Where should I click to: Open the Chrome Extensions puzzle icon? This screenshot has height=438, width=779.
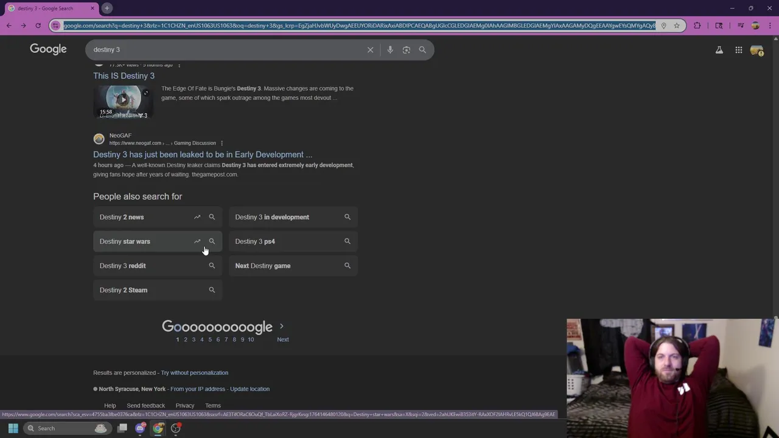click(697, 26)
